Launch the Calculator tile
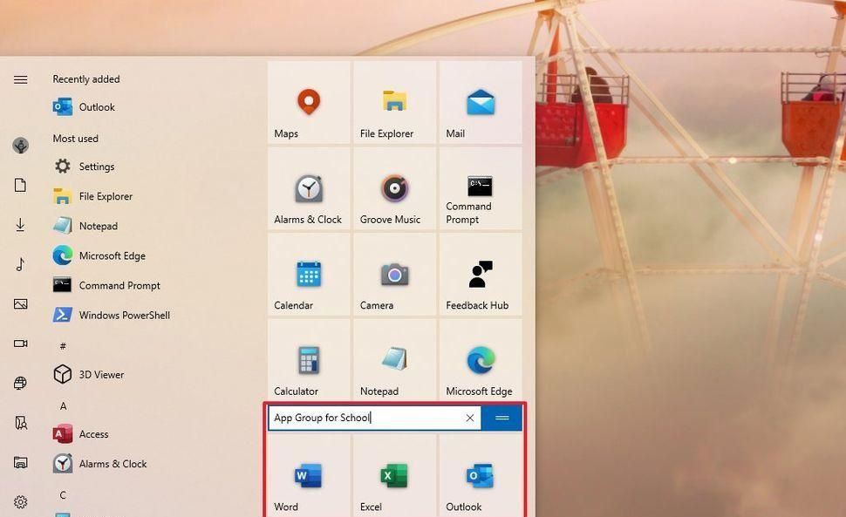This screenshot has width=846, height=517. [308, 360]
